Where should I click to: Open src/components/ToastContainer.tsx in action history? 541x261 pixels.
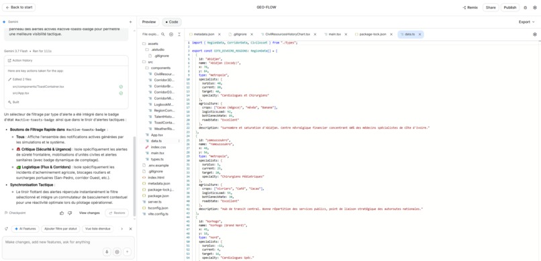tap(38, 87)
